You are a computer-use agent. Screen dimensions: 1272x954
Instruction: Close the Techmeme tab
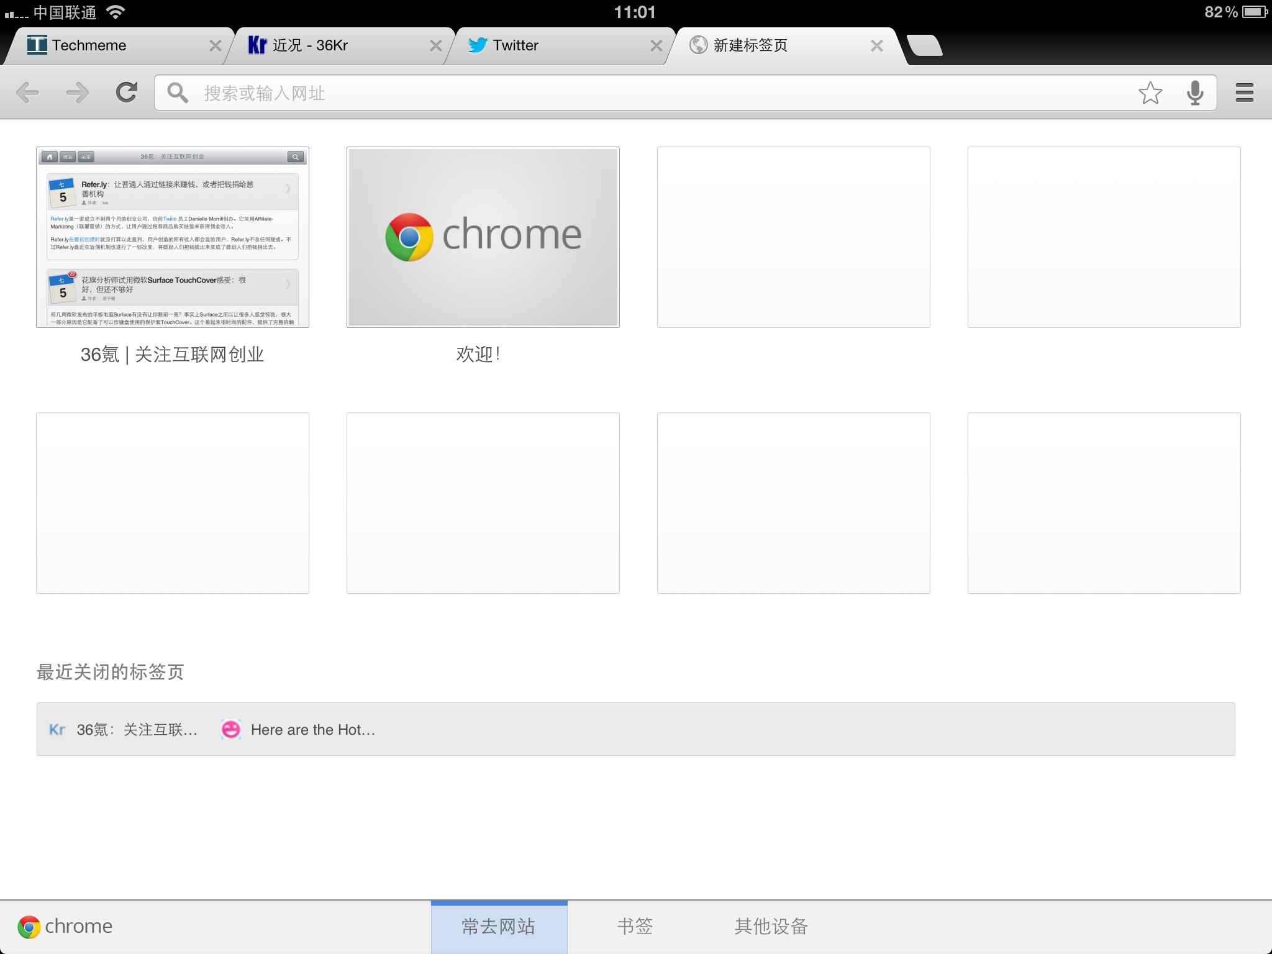click(x=215, y=45)
